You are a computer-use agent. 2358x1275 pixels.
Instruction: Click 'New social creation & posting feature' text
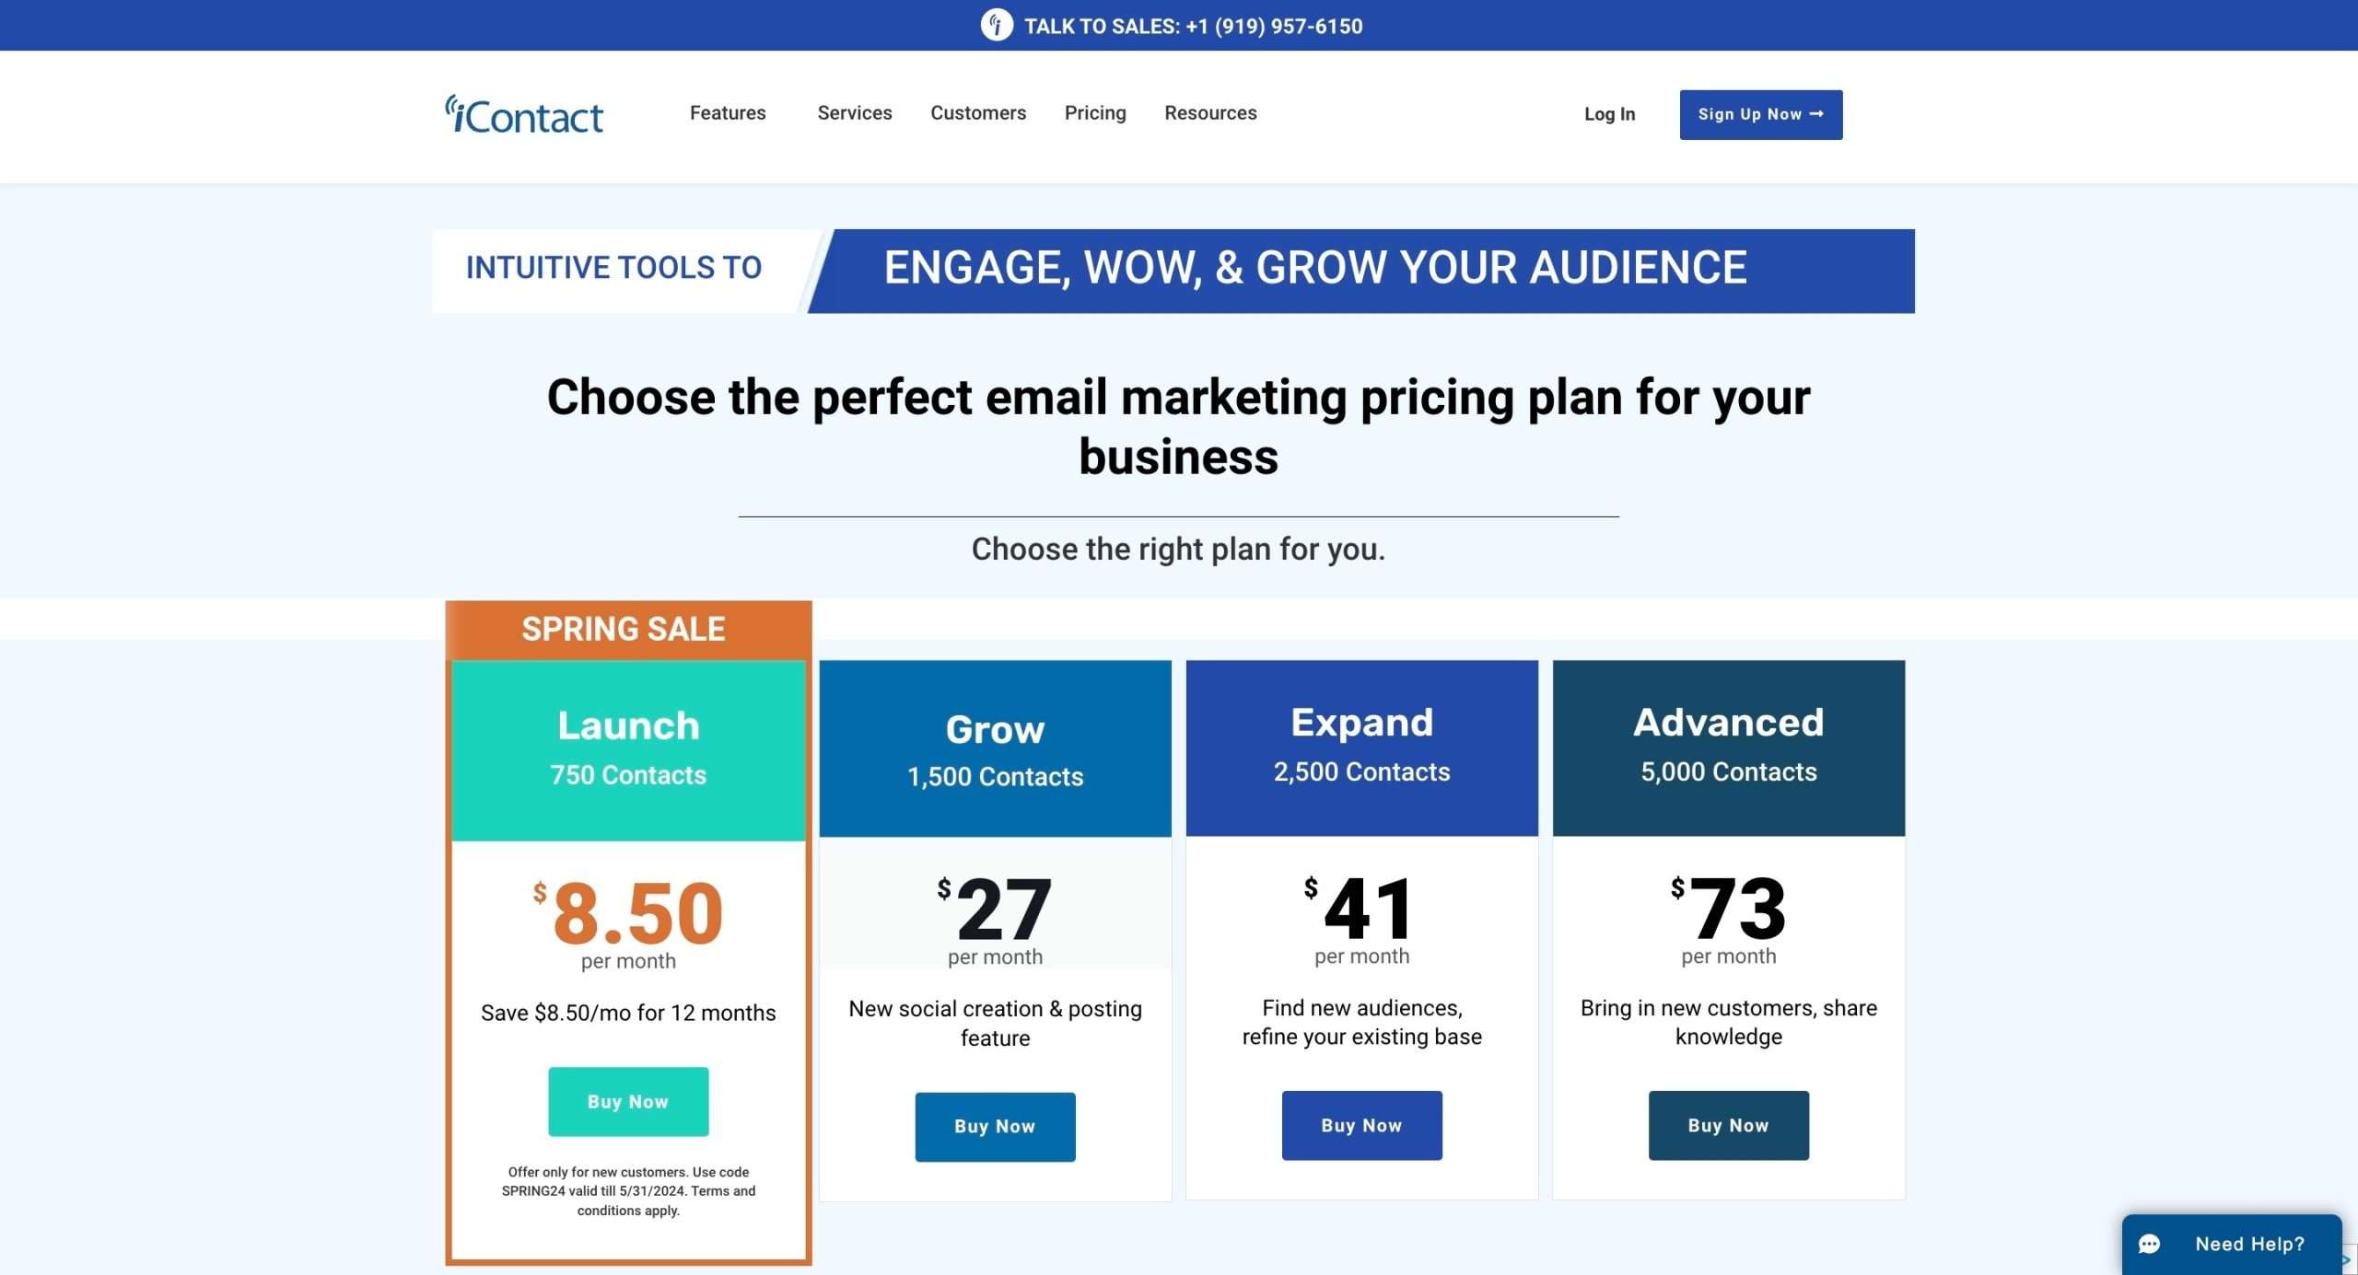[x=995, y=1023]
